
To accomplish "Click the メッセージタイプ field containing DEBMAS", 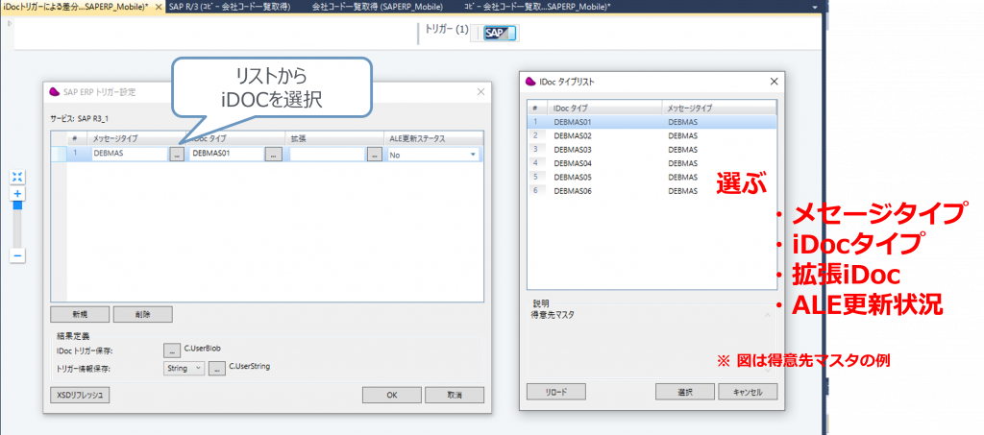I will click(129, 154).
